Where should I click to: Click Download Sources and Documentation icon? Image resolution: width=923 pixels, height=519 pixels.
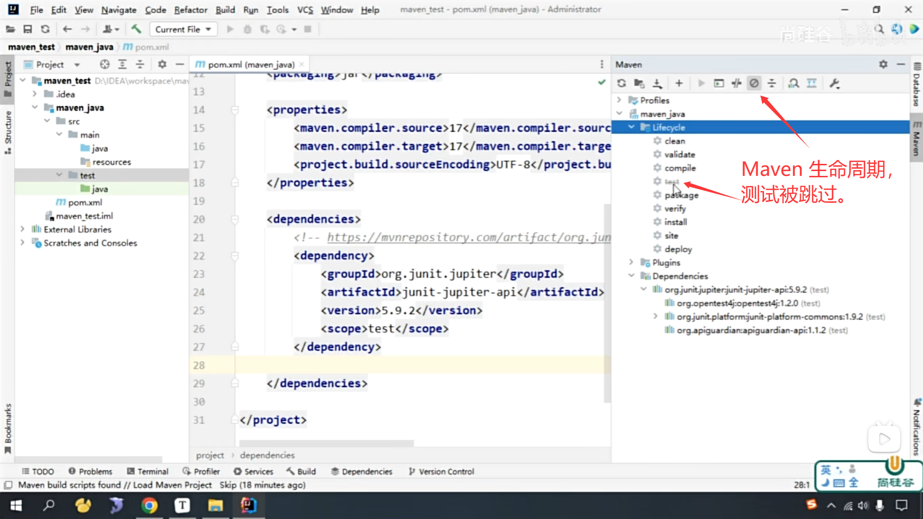[x=657, y=84]
